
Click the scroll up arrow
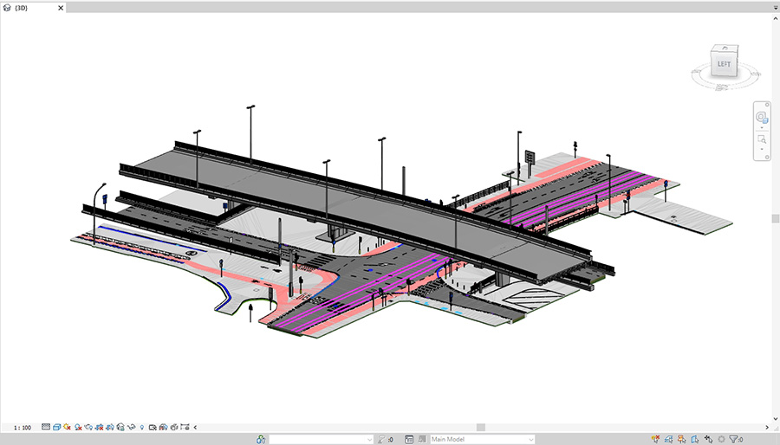coord(776,18)
